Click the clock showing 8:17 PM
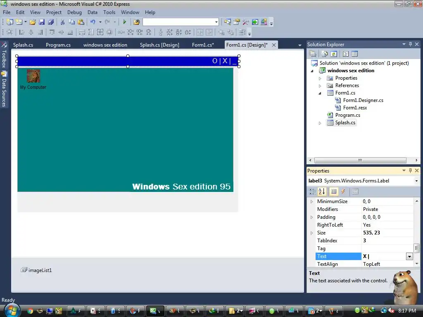This screenshot has height=317, width=423. [x=407, y=310]
